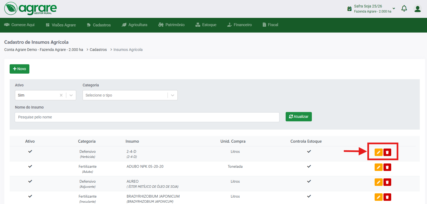427x204 pixels.
Task: Click the 'Litros' unit cell of the AUREO row
Action: pyautogui.click(x=235, y=181)
